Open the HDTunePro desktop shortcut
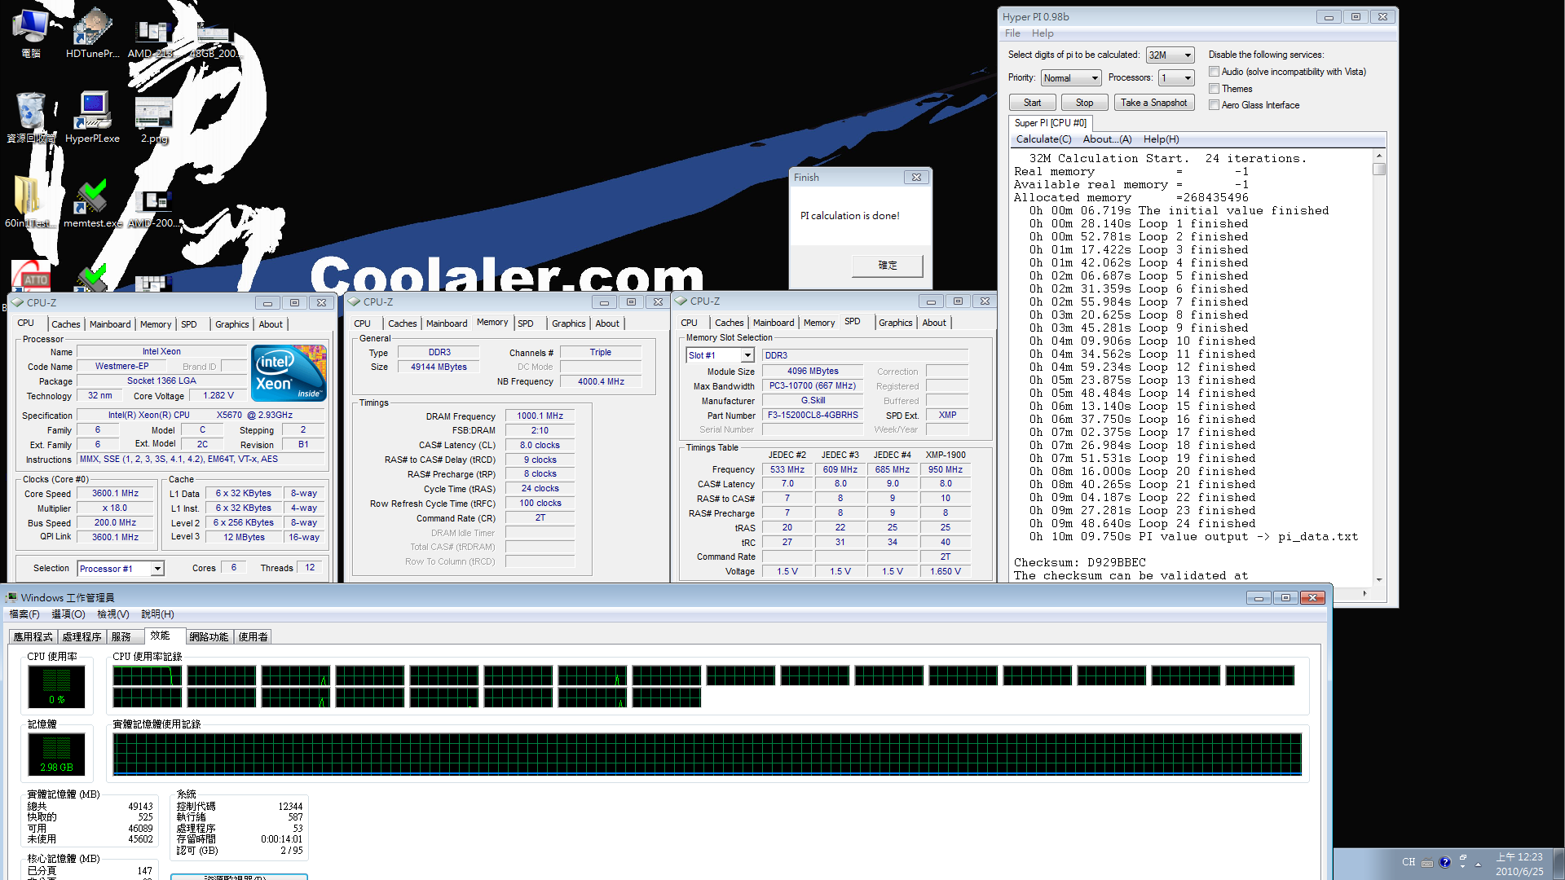Image resolution: width=1565 pixels, height=880 pixels. (92, 33)
